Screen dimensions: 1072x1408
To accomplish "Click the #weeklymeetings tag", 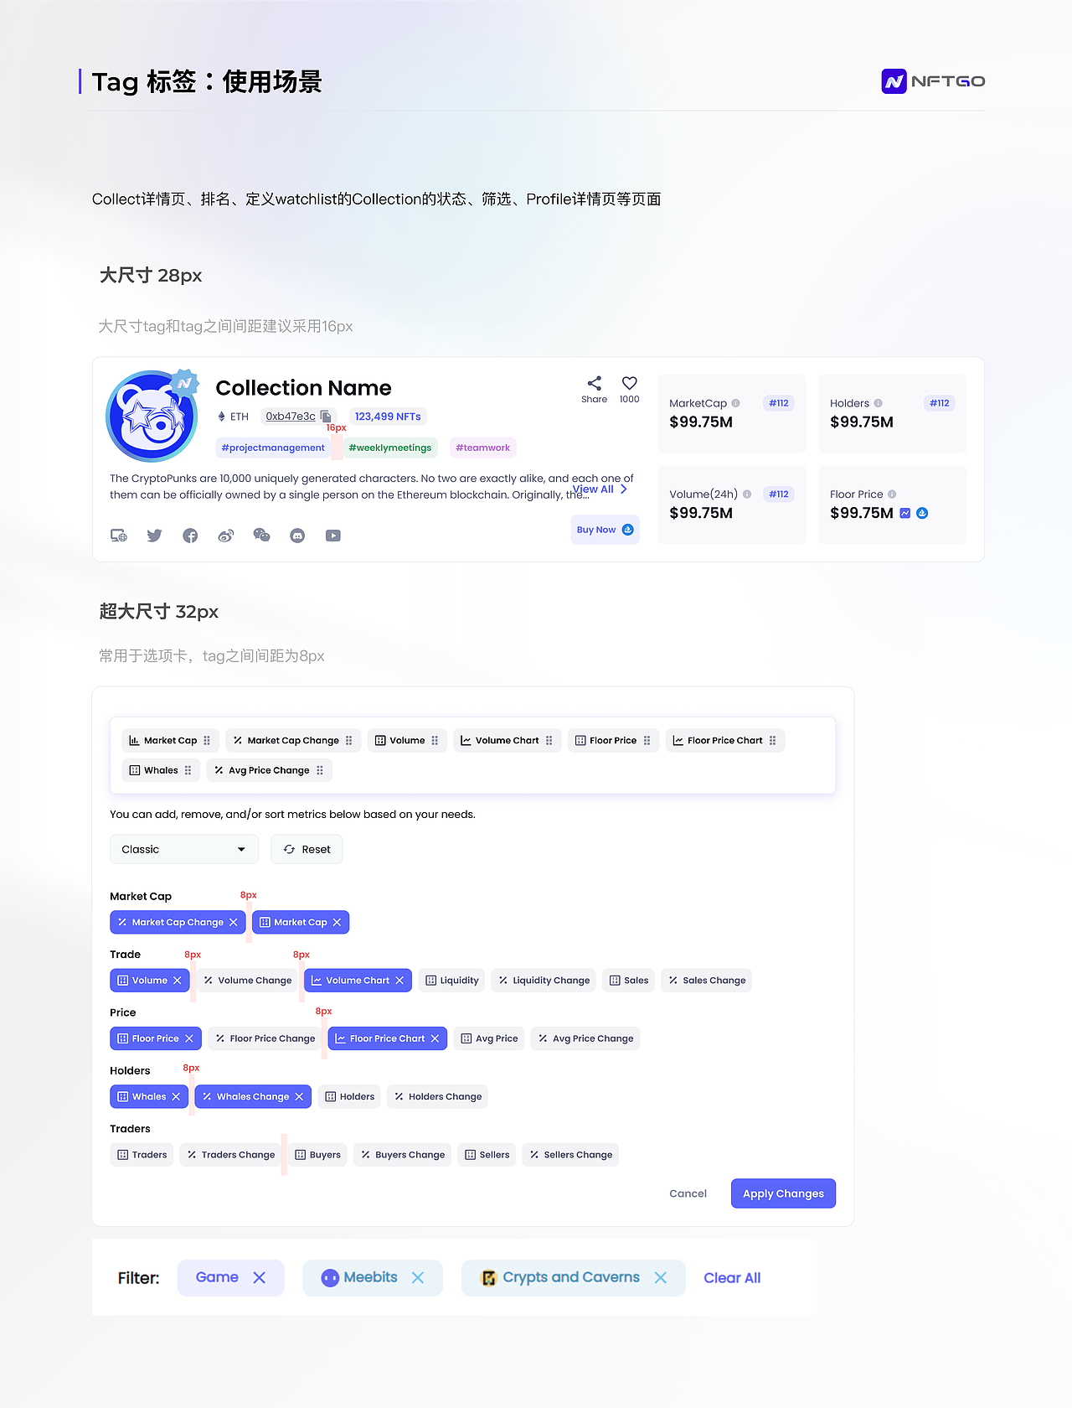I will pos(390,448).
